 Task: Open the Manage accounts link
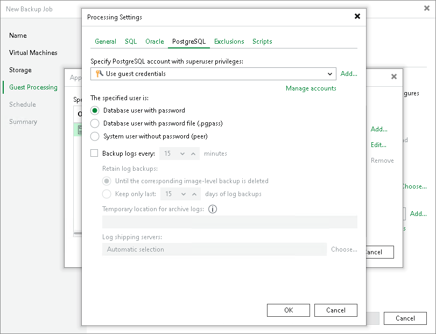pos(311,88)
